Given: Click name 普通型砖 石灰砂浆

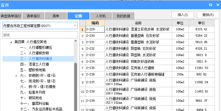Looking at the screenshot, I should pyautogui.click(x=145, y=36).
